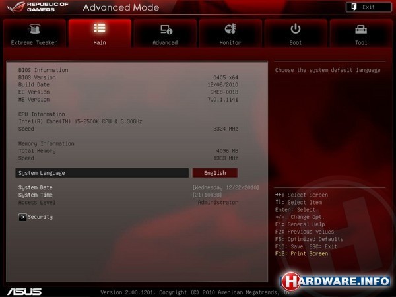Click the Tool tab toolbox icon
Image resolution: width=396 pixels, height=297 pixels.
click(x=361, y=29)
